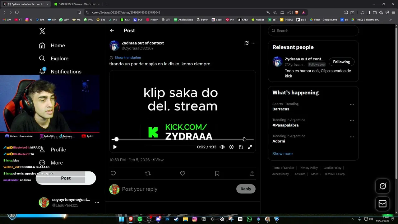Image resolution: width=398 pixels, height=224 pixels.
Task: Reply to the post icon
Action: pyautogui.click(x=113, y=173)
